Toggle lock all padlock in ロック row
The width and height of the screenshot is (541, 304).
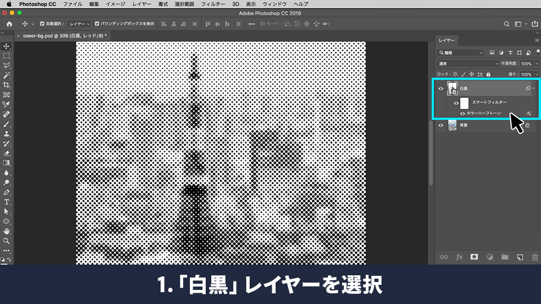point(488,74)
